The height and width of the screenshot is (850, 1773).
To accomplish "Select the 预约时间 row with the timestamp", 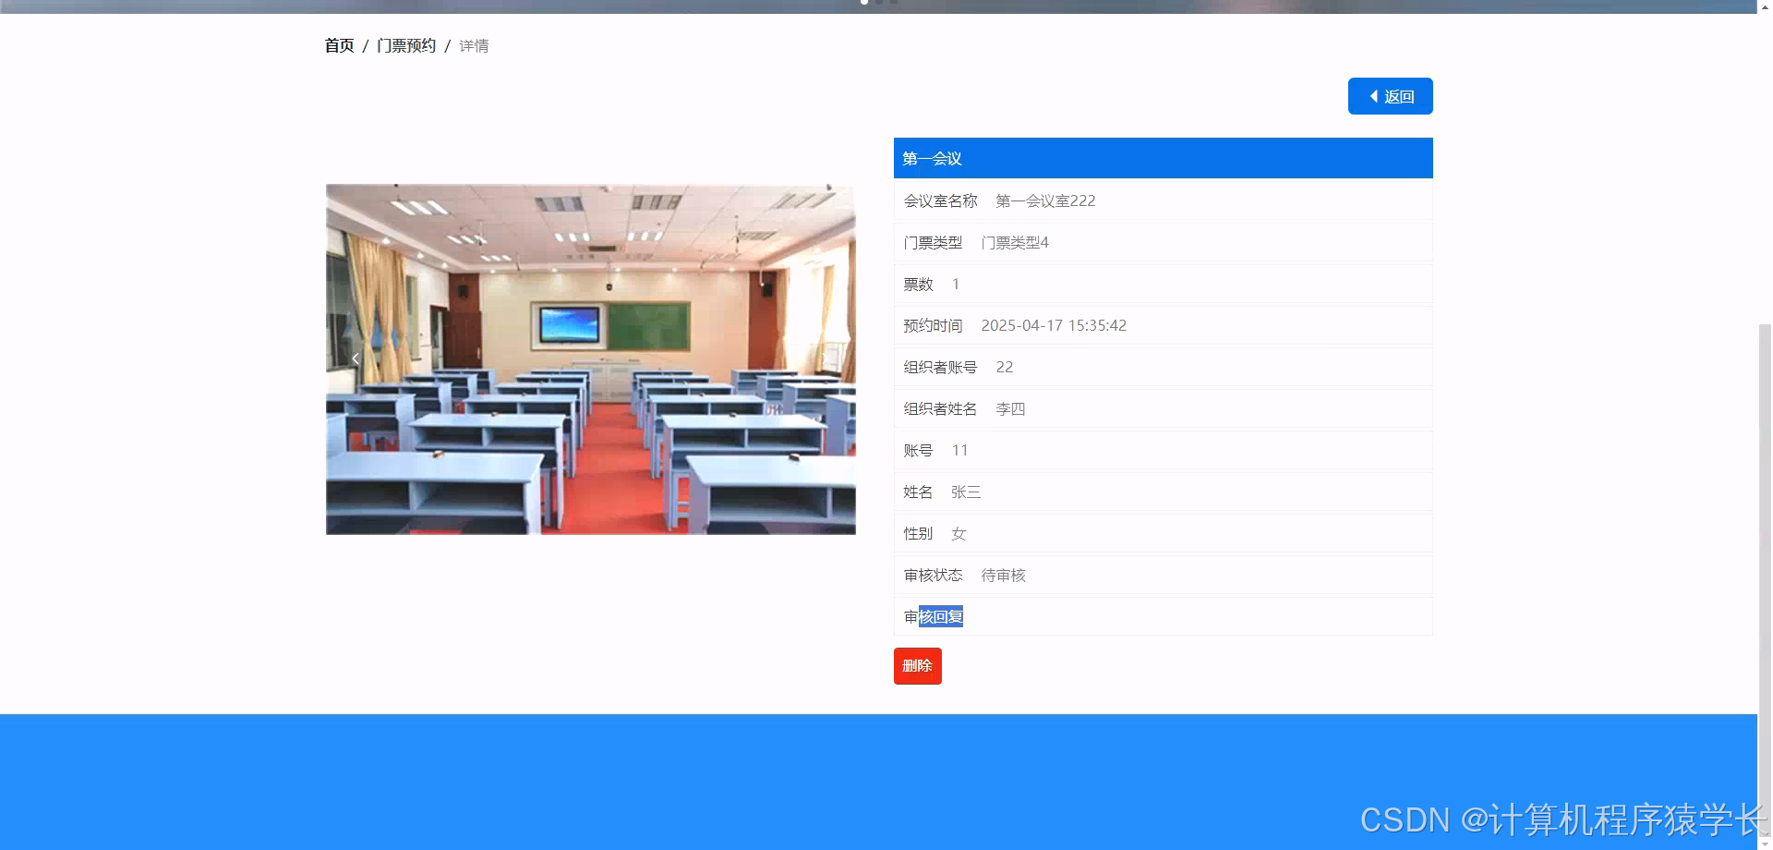I will tap(1163, 325).
